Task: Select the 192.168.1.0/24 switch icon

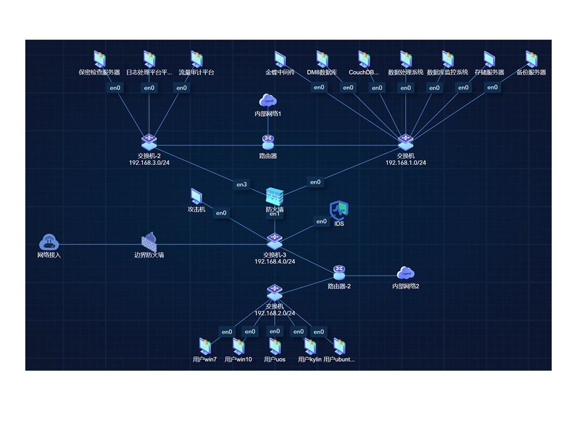Action: (x=406, y=141)
